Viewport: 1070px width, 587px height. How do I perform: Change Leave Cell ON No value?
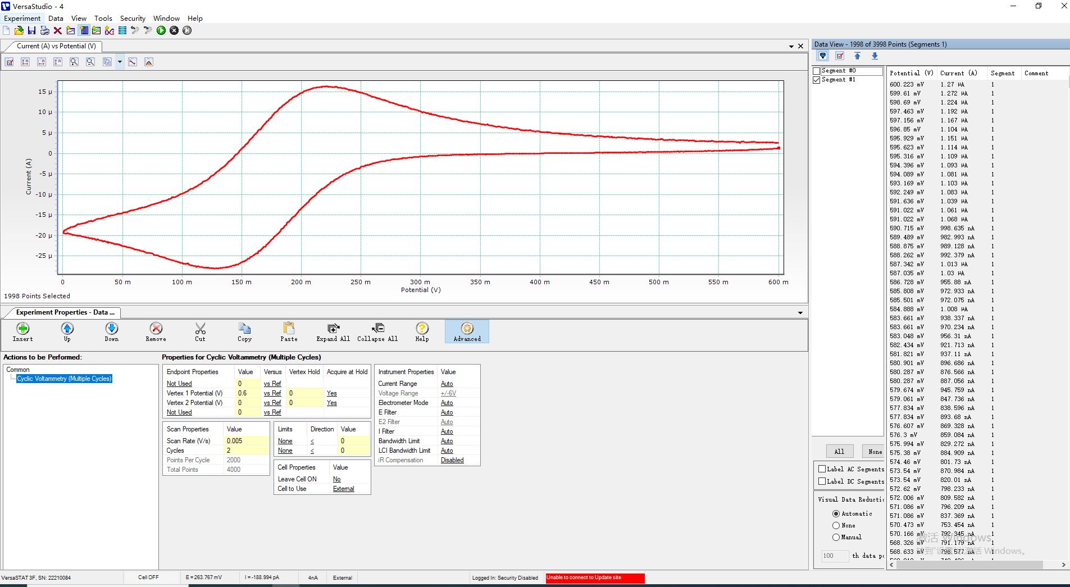pyautogui.click(x=336, y=479)
